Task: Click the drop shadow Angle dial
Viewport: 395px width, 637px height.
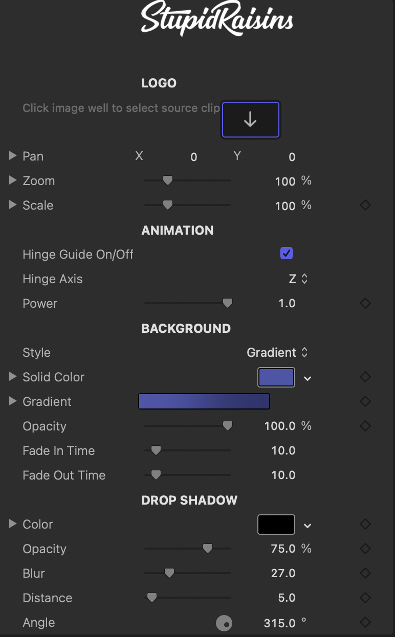Action: click(x=224, y=623)
